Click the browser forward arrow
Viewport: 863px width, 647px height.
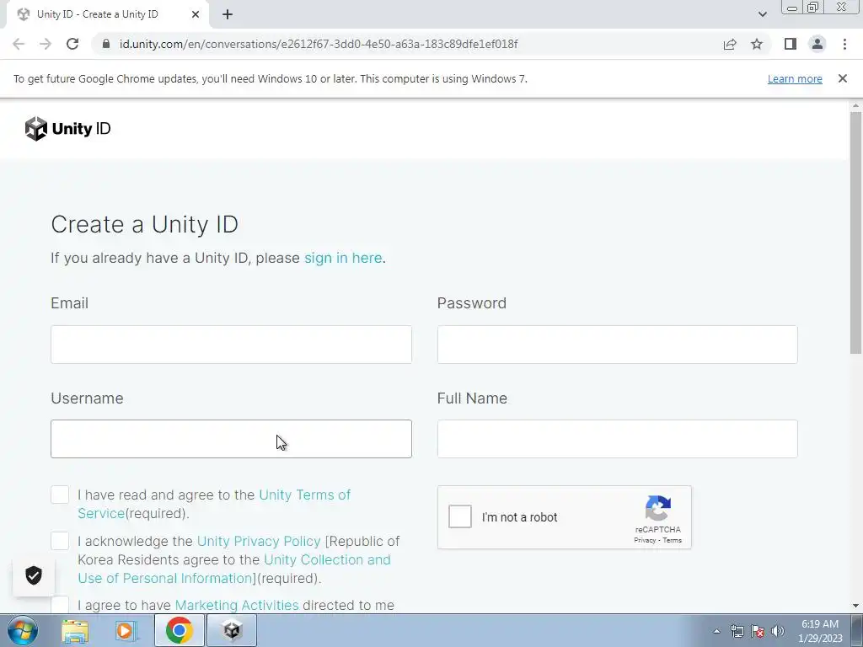click(x=46, y=44)
